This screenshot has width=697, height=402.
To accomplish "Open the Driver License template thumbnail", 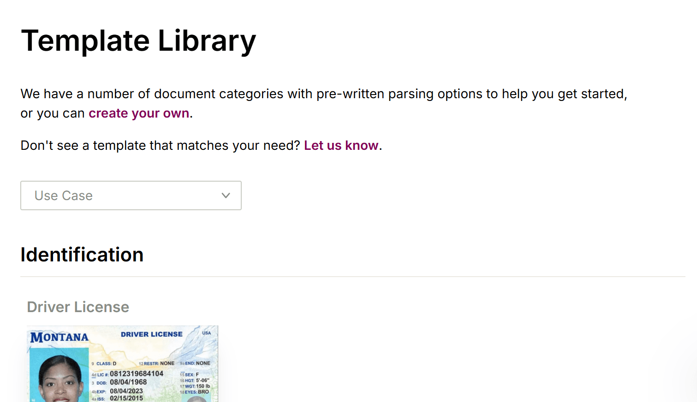I will pos(122,363).
